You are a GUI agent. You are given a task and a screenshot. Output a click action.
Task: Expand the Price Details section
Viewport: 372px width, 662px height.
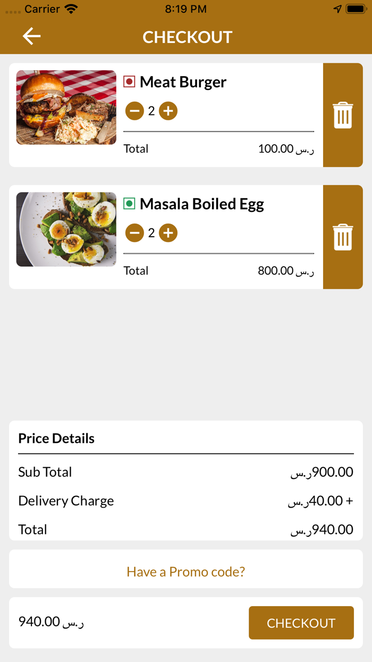pos(56,438)
